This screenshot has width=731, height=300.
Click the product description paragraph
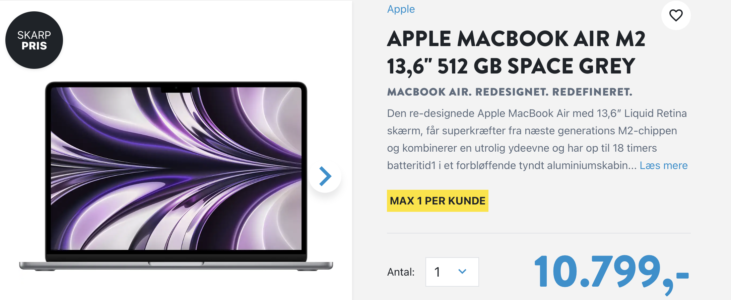[x=537, y=139]
